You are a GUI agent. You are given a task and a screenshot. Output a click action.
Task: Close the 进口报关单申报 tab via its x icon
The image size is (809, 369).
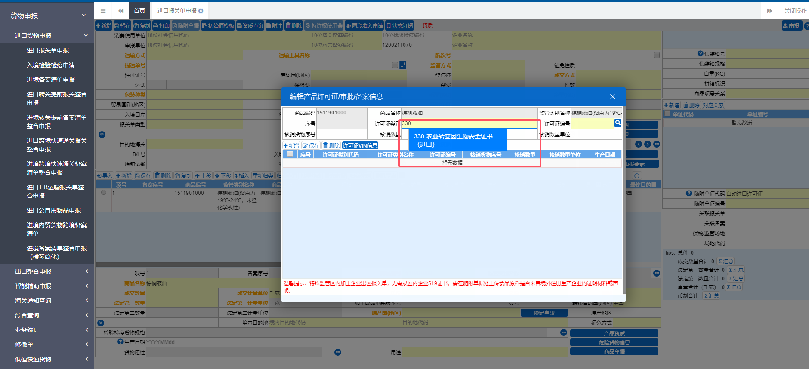[x=201, y=11]
